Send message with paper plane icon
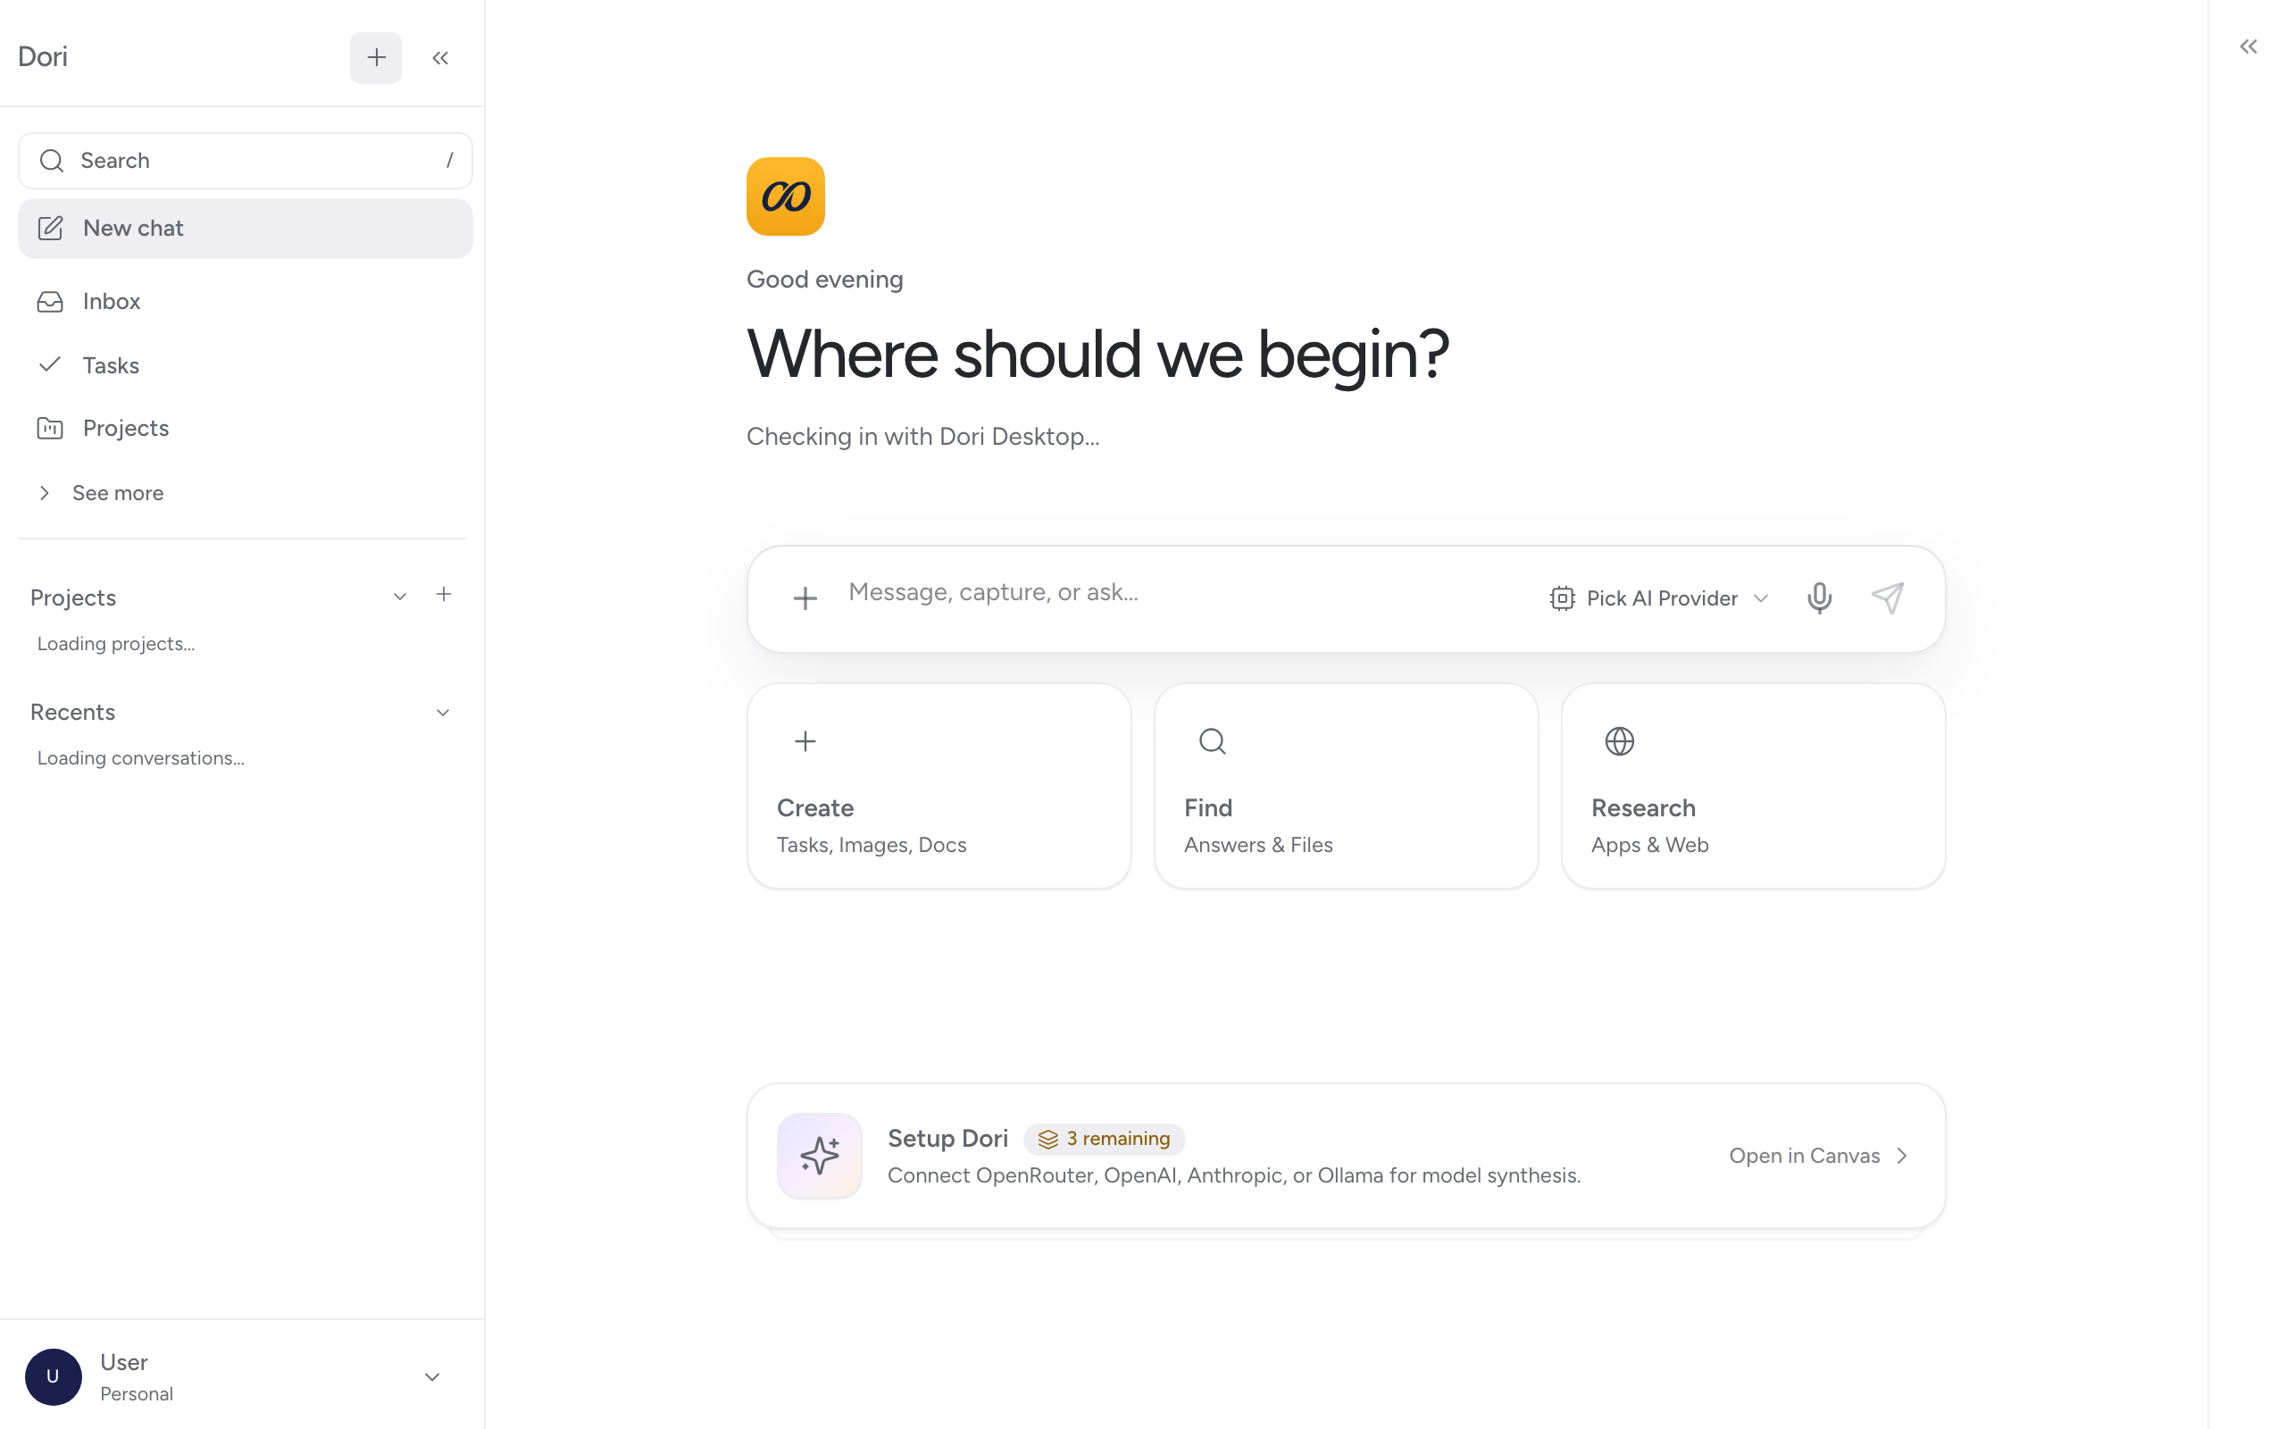 [1888, 598]
